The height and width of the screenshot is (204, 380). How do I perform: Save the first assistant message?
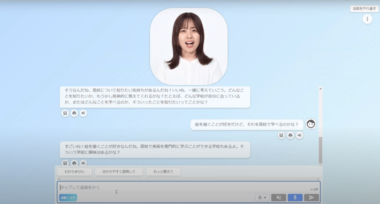(x=65, y=113)
